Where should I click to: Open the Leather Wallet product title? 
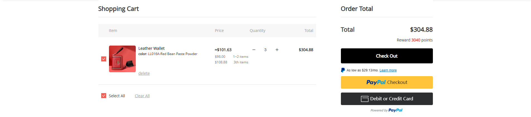151,48
